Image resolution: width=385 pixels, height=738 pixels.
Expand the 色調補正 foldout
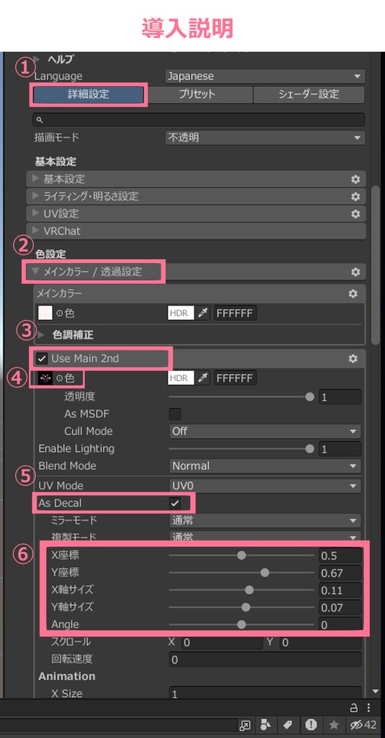[41, 335]
